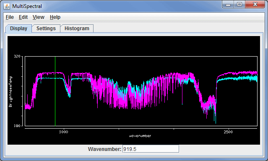Switch to the Histogram tab
The image size is (268, 161).
pyautogui.click(x=77, y=29)
